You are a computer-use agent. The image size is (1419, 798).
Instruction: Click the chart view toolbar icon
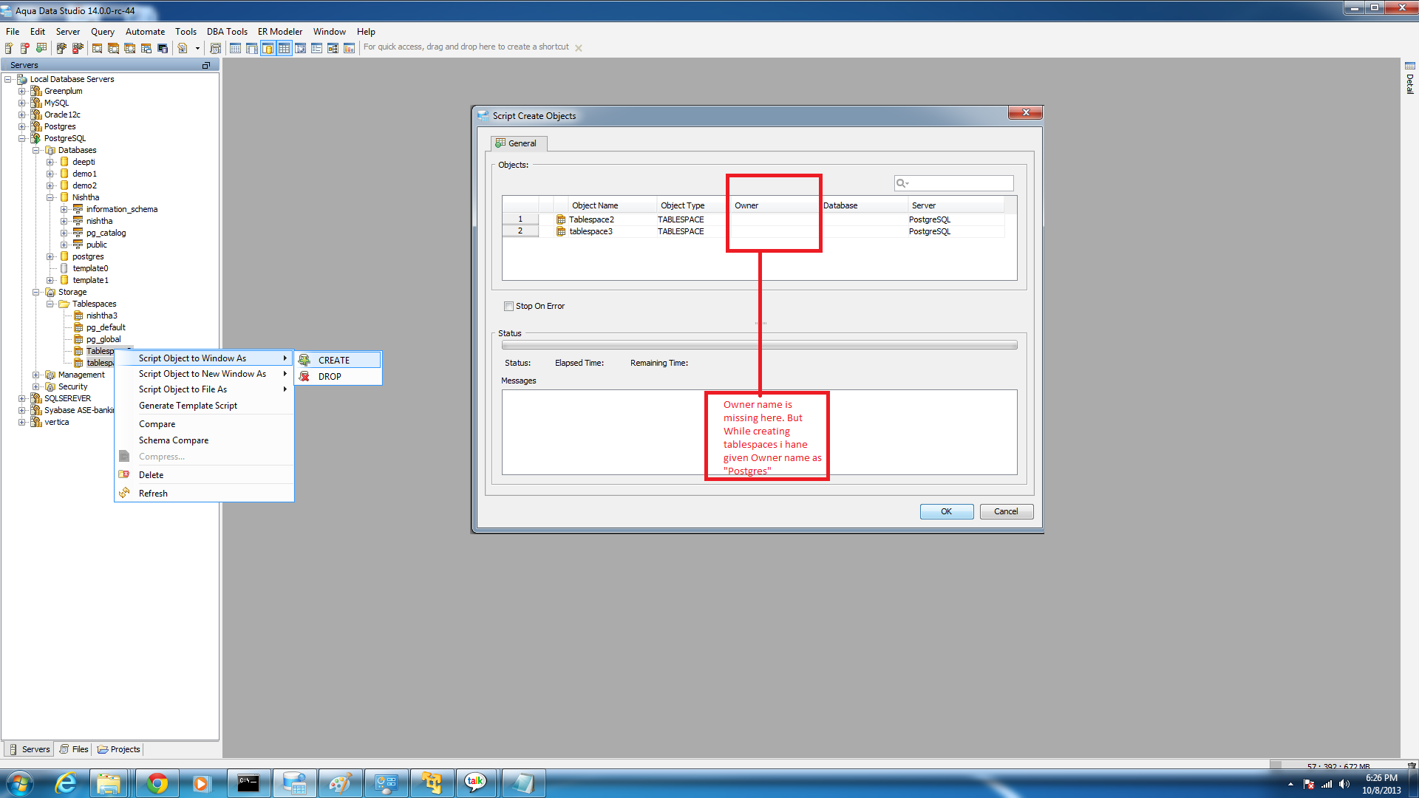(349, 48)
